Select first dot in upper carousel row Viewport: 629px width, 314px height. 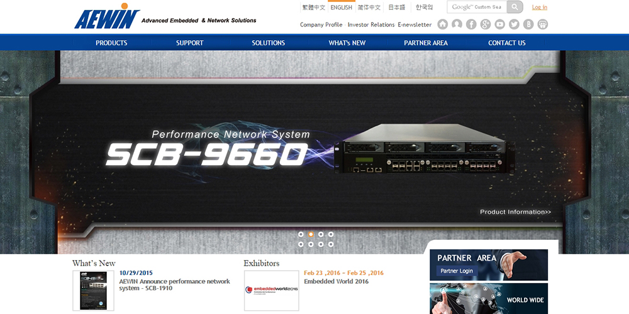[301, 234]
